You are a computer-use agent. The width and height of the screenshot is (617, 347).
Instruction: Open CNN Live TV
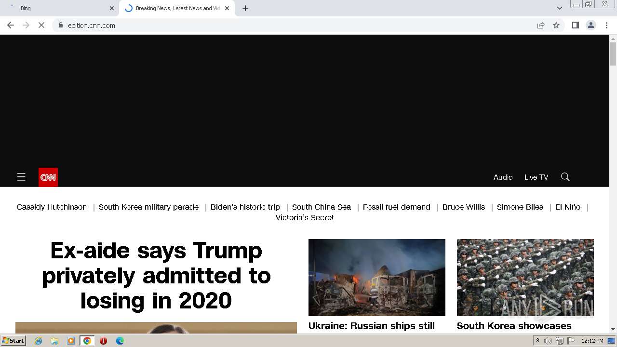click(x=536, y=177)
